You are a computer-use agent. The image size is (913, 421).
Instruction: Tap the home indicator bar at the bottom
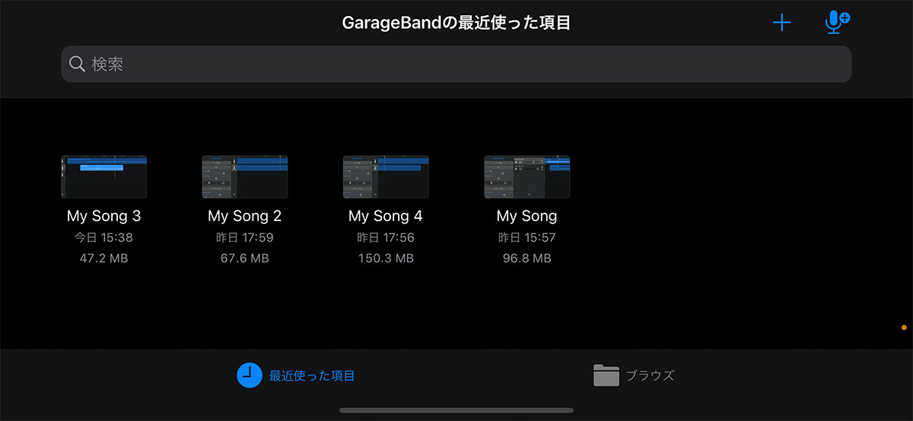point(456,410)
